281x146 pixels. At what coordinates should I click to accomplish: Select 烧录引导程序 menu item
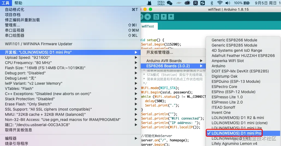70,144
